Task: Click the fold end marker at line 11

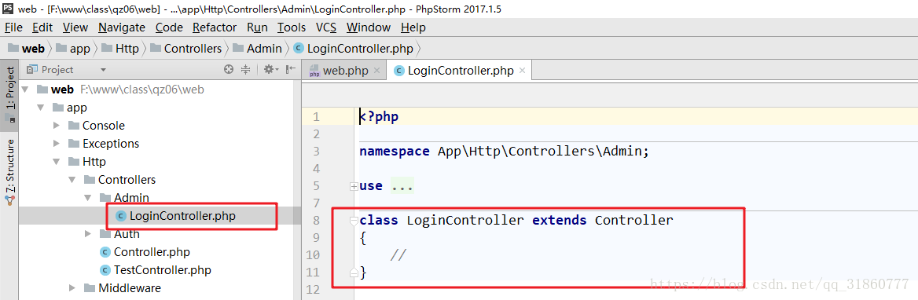Action: point(354,272)
